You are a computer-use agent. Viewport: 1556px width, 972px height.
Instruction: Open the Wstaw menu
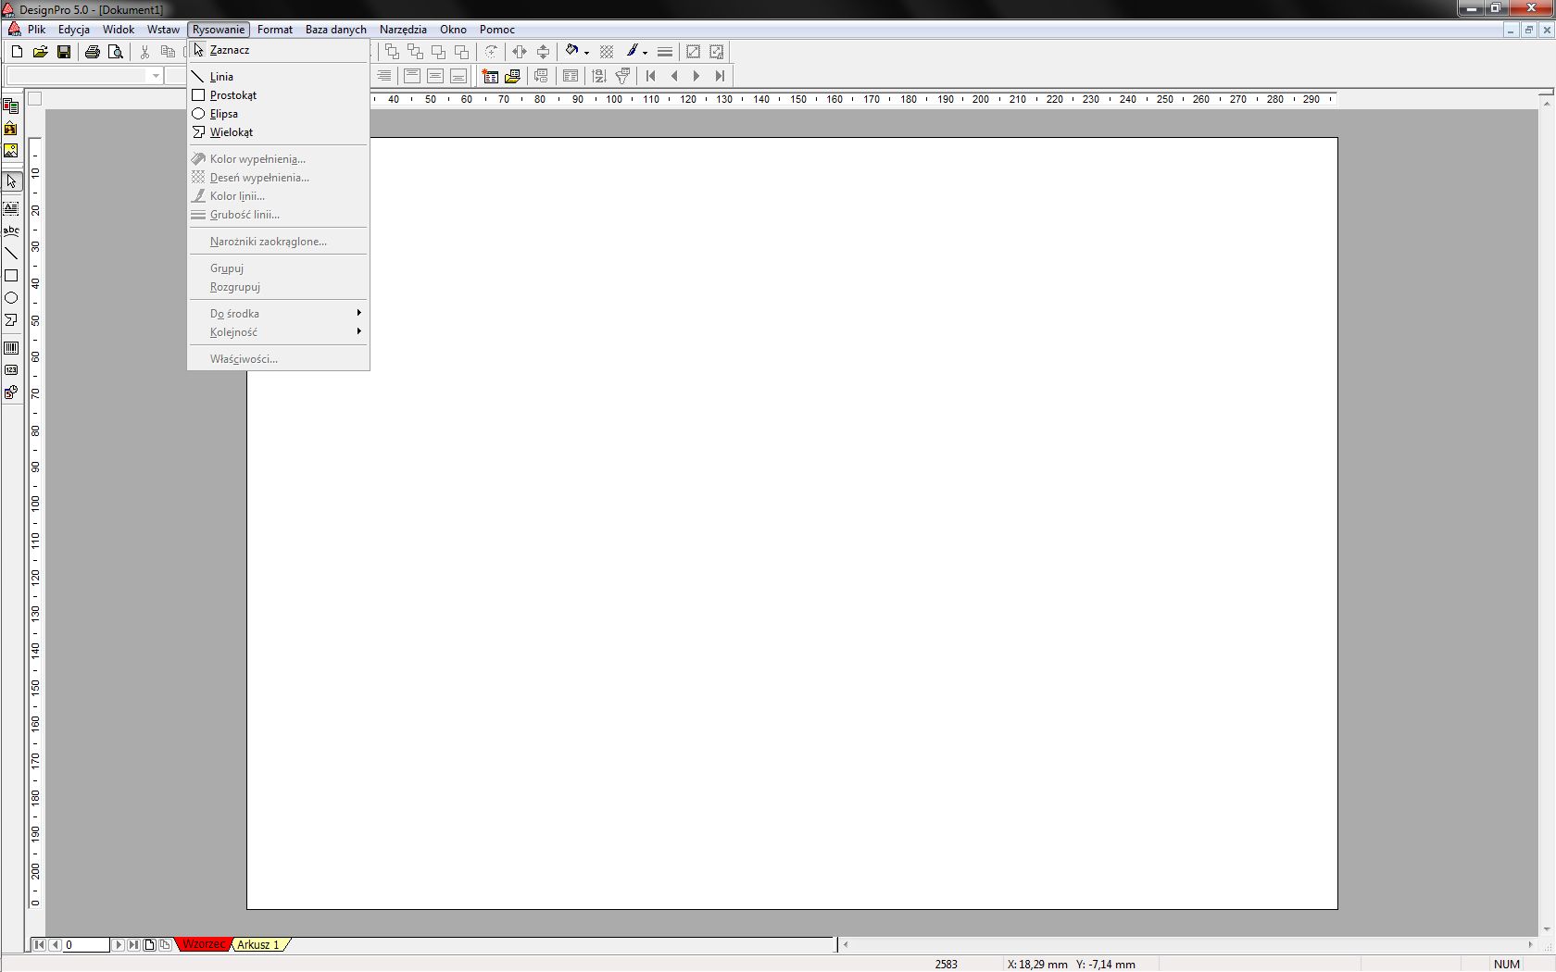(x=163, y=30)
